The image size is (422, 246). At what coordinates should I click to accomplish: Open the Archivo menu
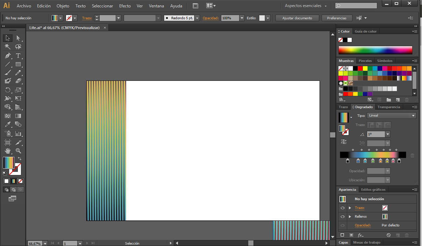tap(24, 6)
